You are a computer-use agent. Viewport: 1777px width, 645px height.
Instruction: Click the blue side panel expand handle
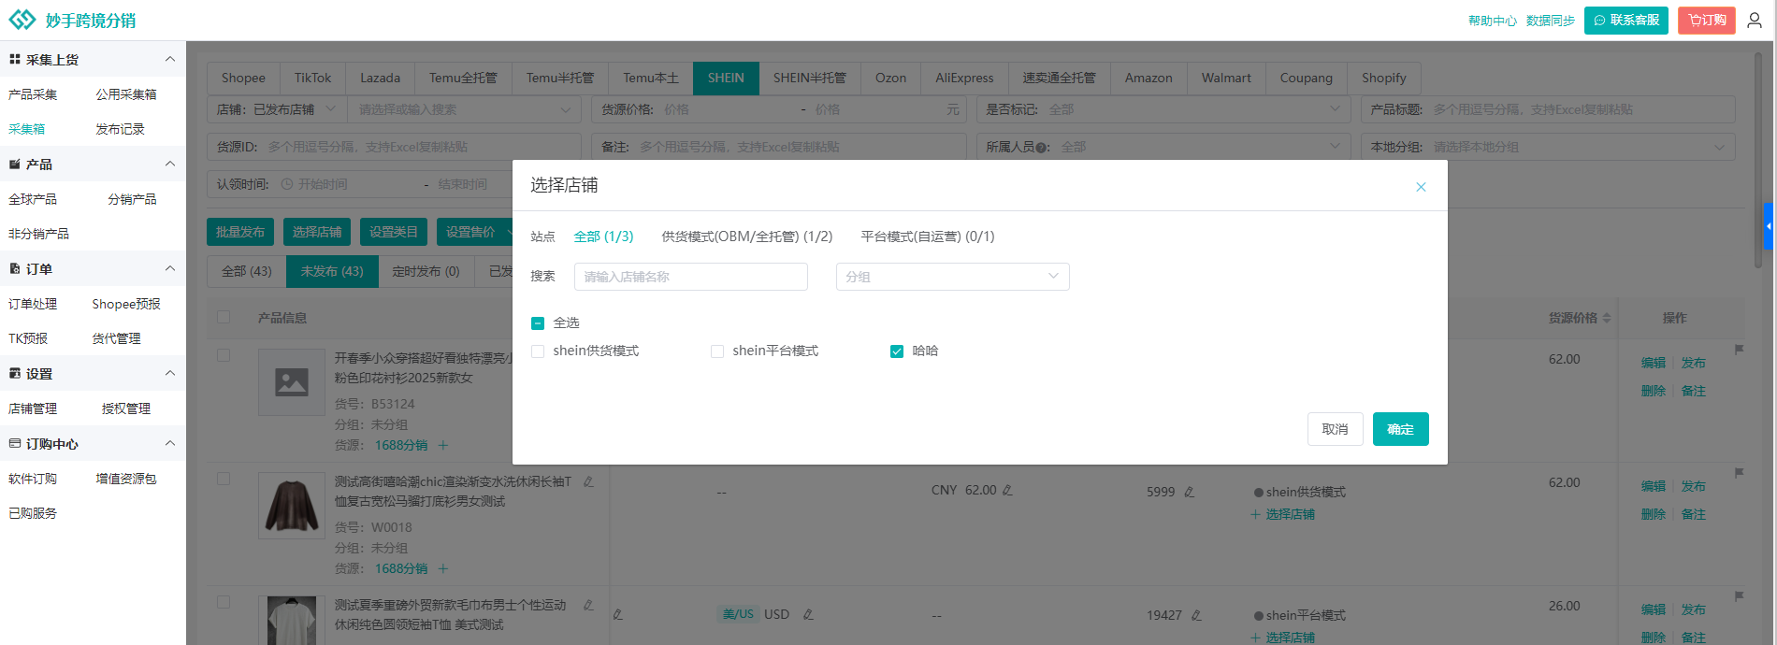click(1768, 226)
